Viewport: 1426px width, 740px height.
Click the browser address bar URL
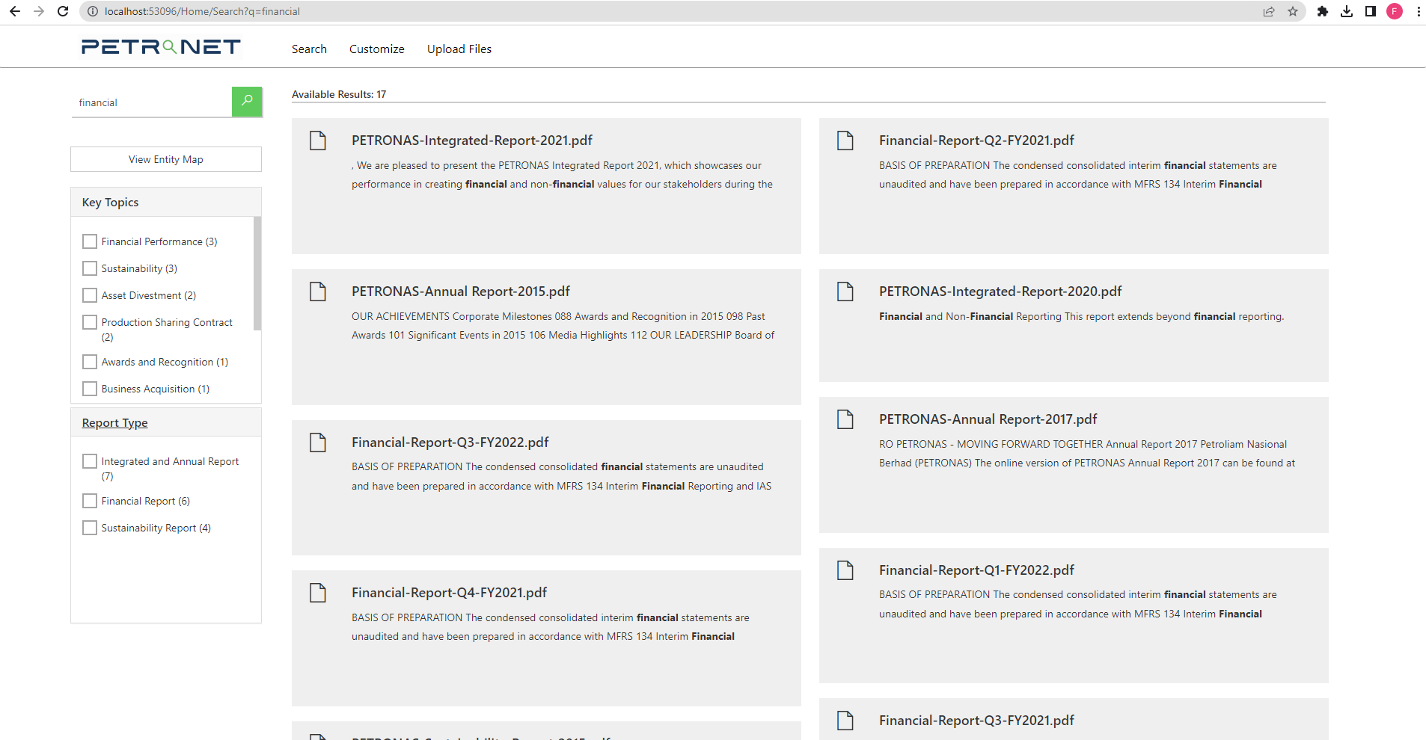click(202, 11)
